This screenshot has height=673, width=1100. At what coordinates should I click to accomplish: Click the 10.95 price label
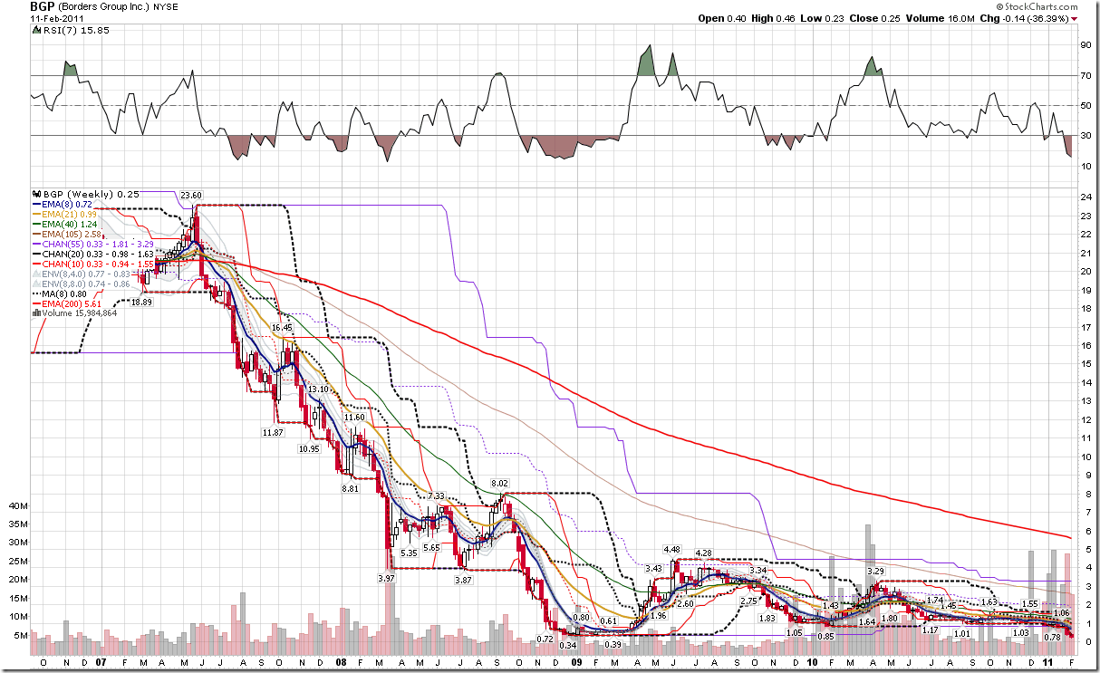[309, 449]
